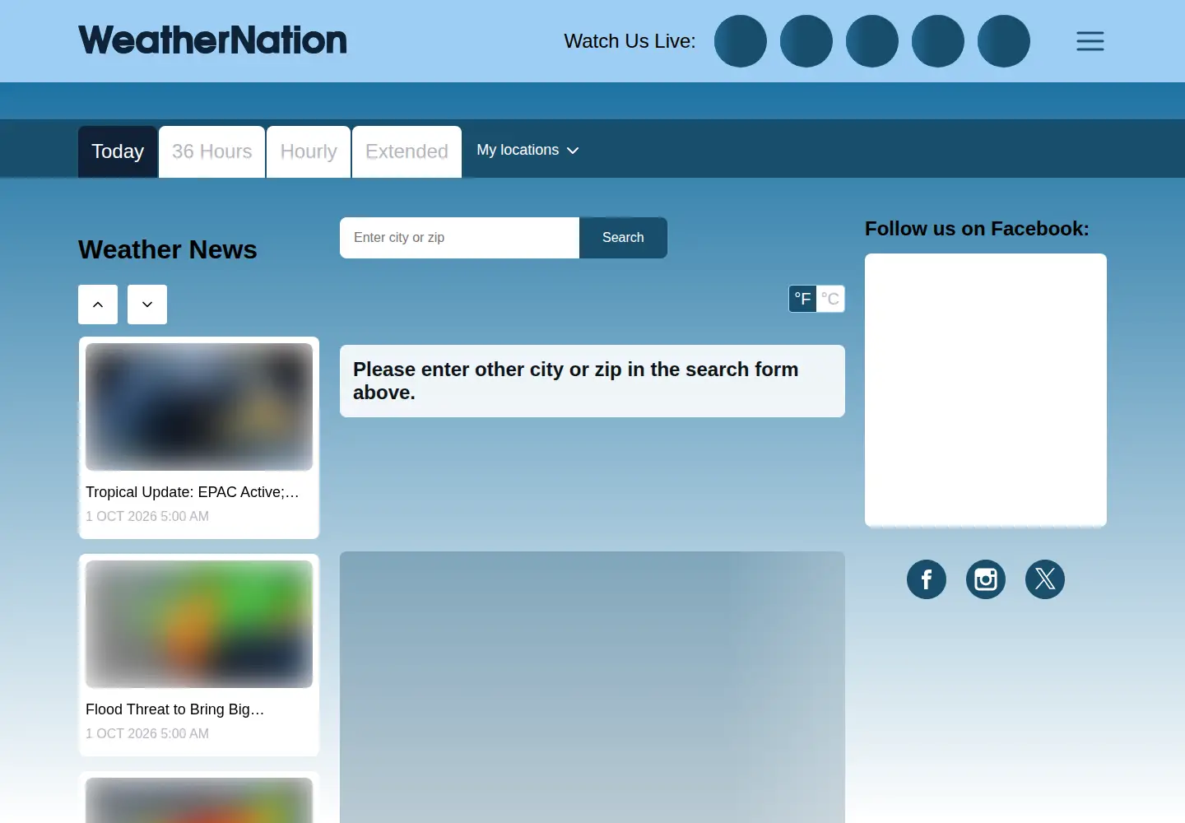
Task: Click the Weather News heading
Action: tap(168, 249)
